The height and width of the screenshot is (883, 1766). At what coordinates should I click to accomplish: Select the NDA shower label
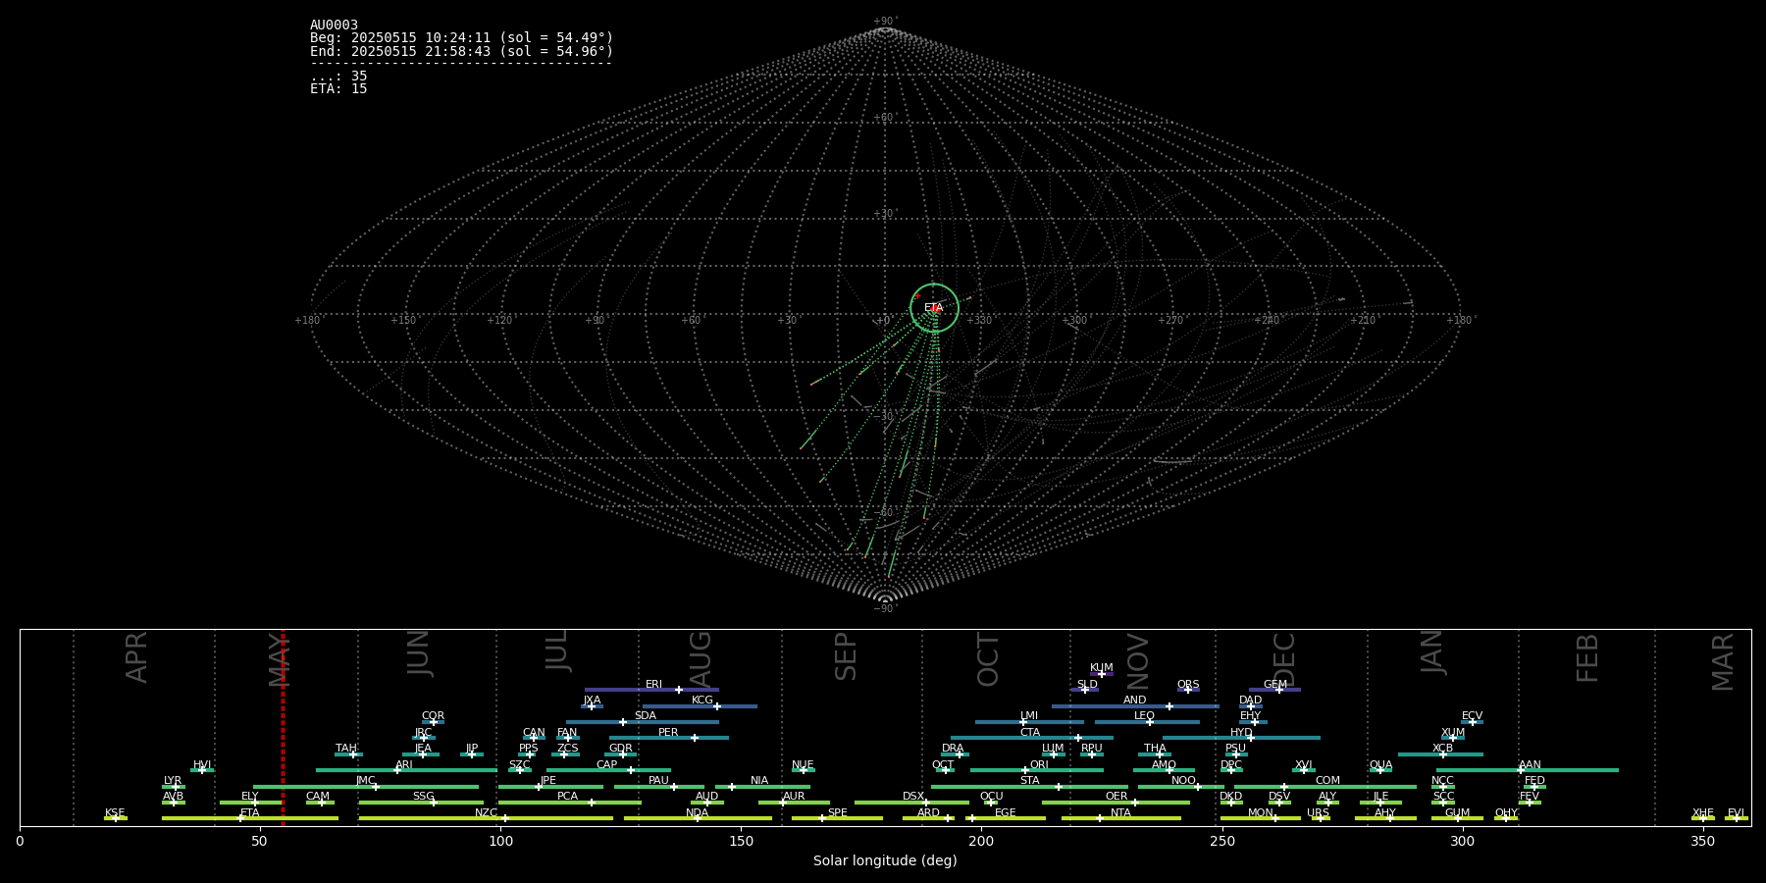point(698,813)
